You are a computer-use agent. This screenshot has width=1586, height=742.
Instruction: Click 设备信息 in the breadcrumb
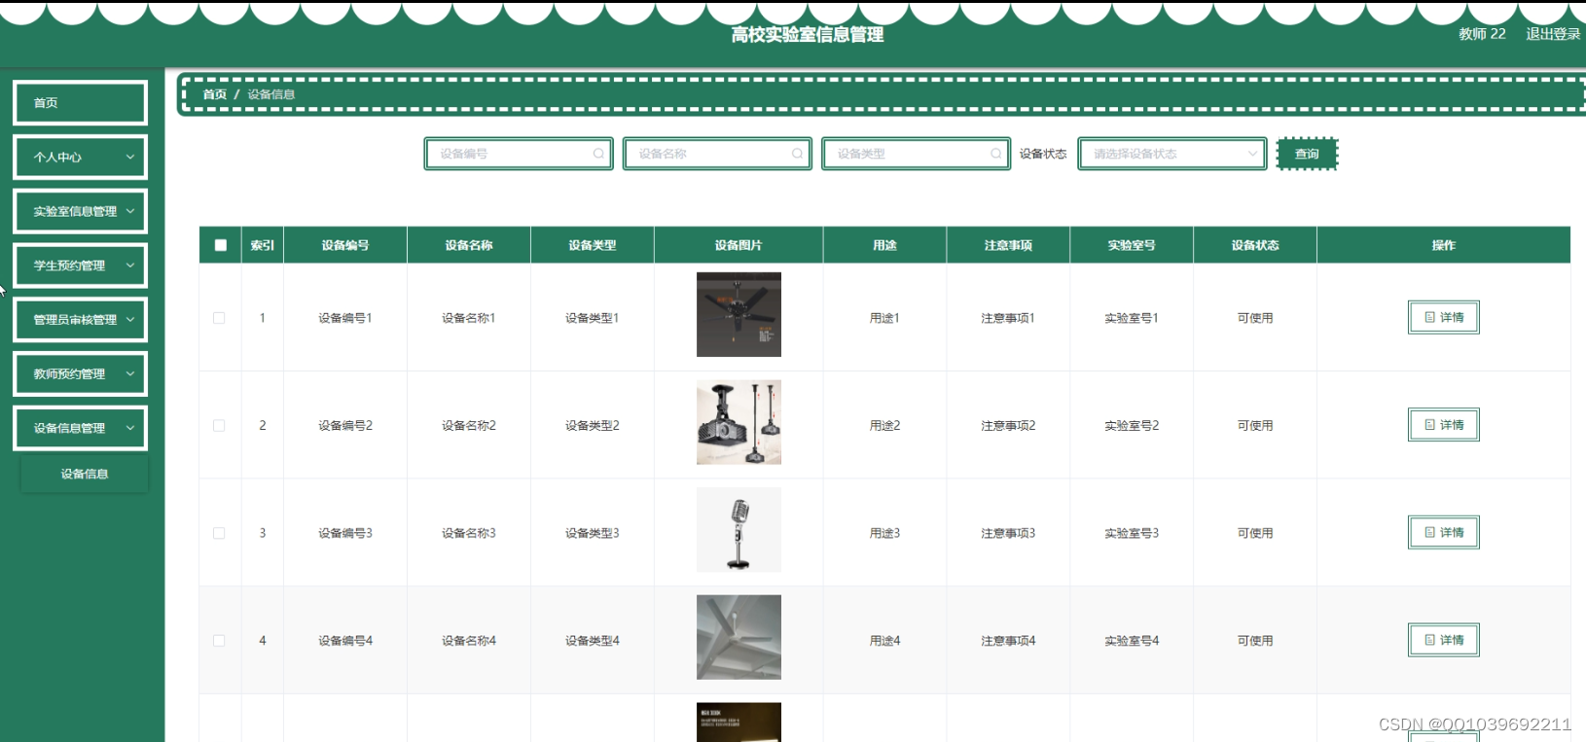270,94
